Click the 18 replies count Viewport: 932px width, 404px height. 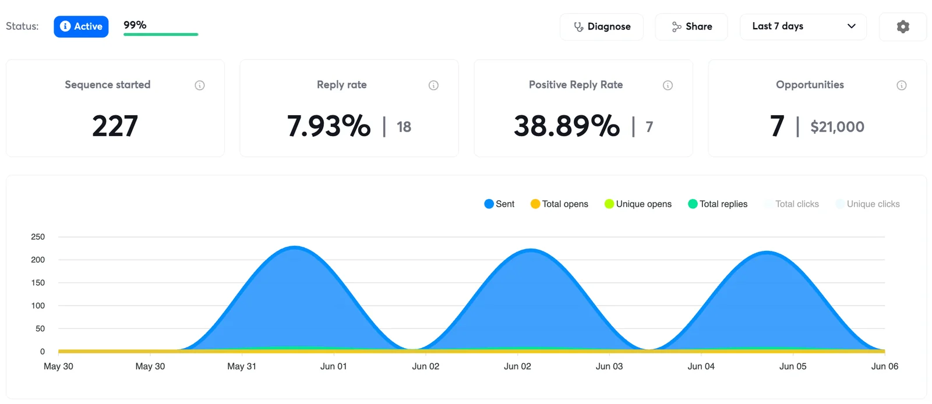(404, 127)
